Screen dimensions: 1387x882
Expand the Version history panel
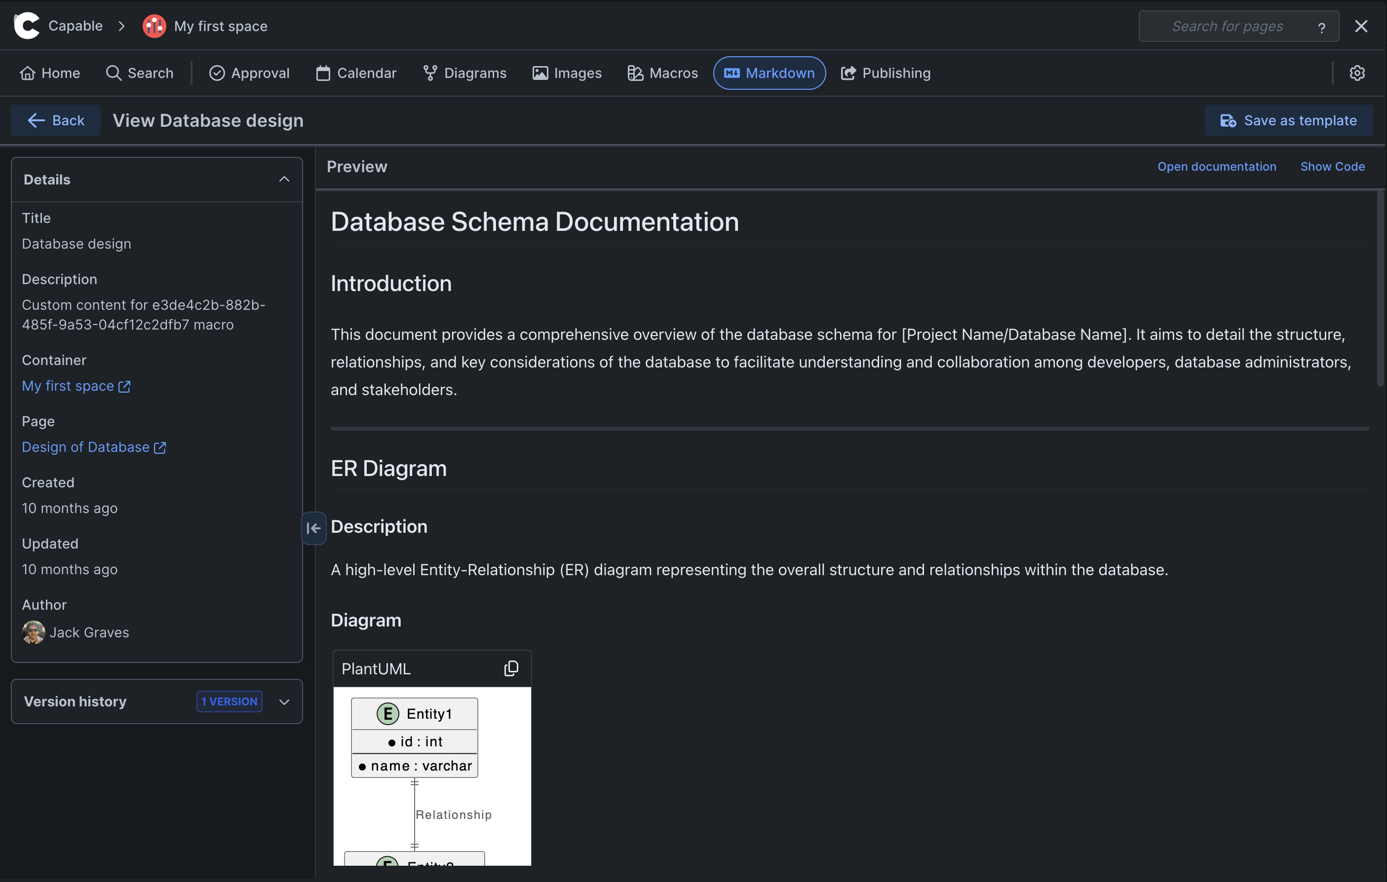pyautogui.click(x=284, y=702)
